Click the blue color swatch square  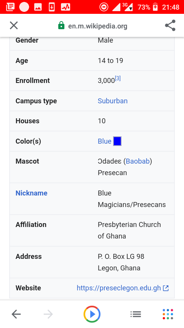point(117,141)
